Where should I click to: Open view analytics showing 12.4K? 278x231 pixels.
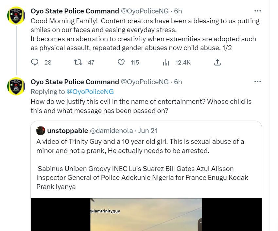[166, 62]
